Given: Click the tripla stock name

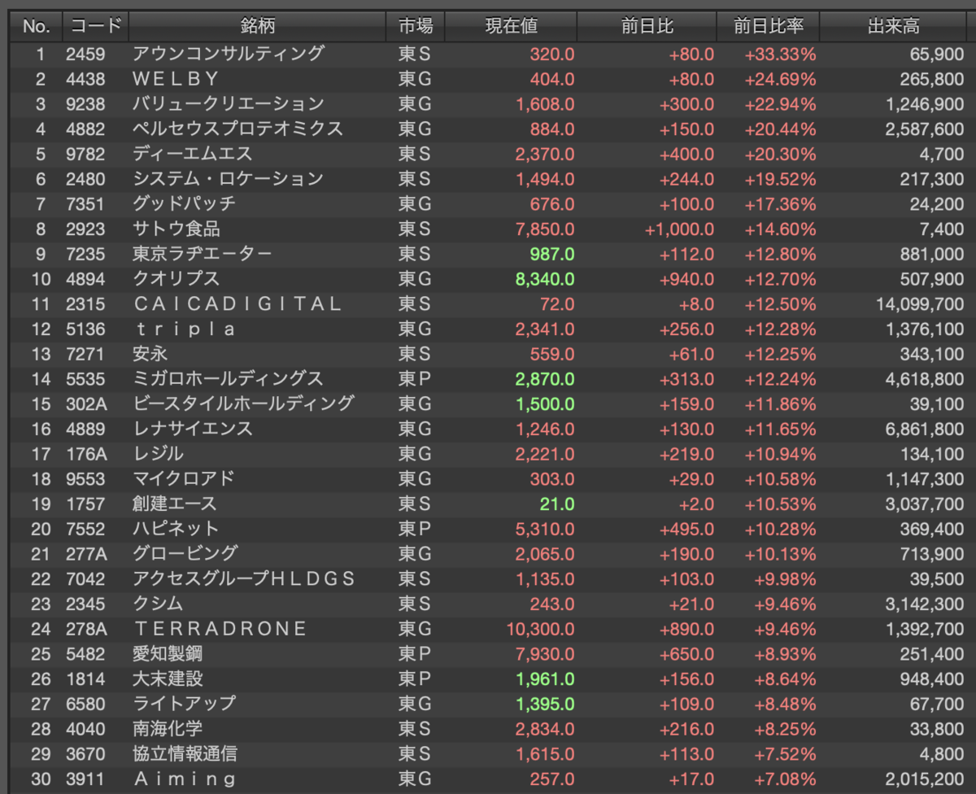Looking at the screenshot, I should 185,329.
